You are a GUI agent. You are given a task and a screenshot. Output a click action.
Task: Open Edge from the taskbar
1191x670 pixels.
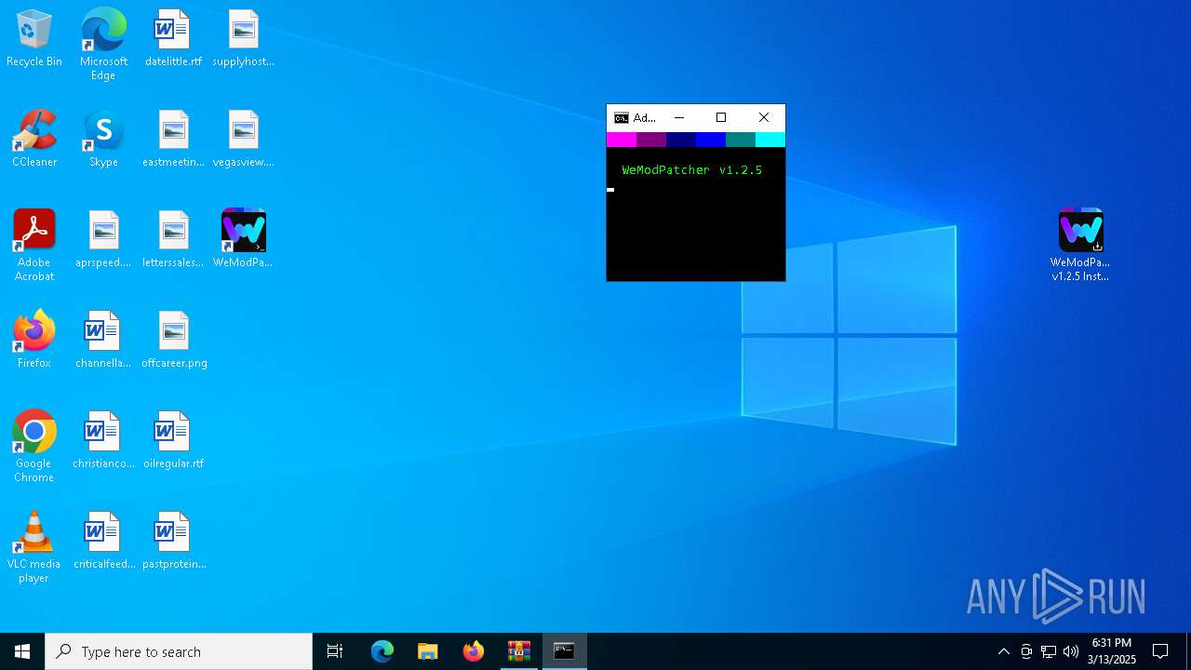(382, 651)
